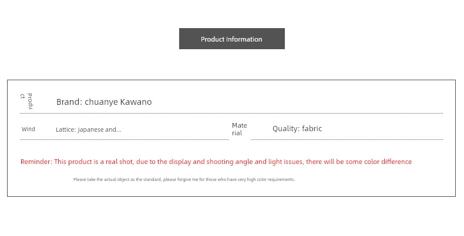Click the Material label
Image resolution: width=464 pixels, height=236 pixels.
[240, 129]
